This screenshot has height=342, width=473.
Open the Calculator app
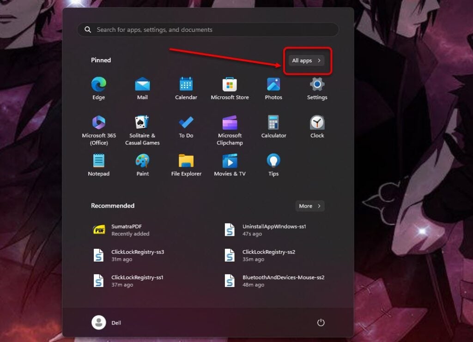(x=273, y=126)
